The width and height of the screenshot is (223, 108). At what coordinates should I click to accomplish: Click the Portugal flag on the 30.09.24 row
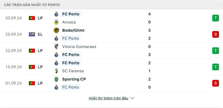[x=32, y=18]
